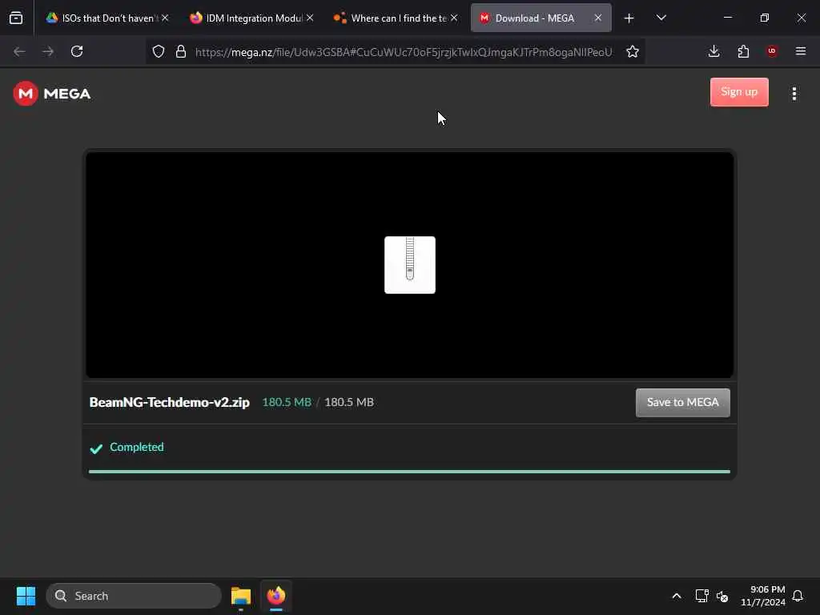Open MEGA three-dot options menu
The image size is (820, 615).
click(x=794, y=94)
